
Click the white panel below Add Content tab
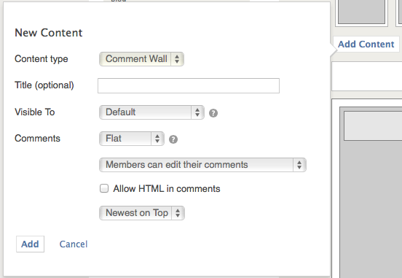point(367,77)
